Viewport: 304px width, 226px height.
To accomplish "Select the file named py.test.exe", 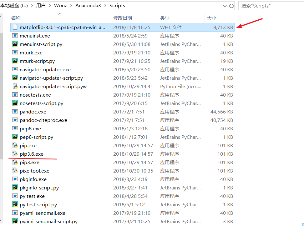I will (32, 196).
